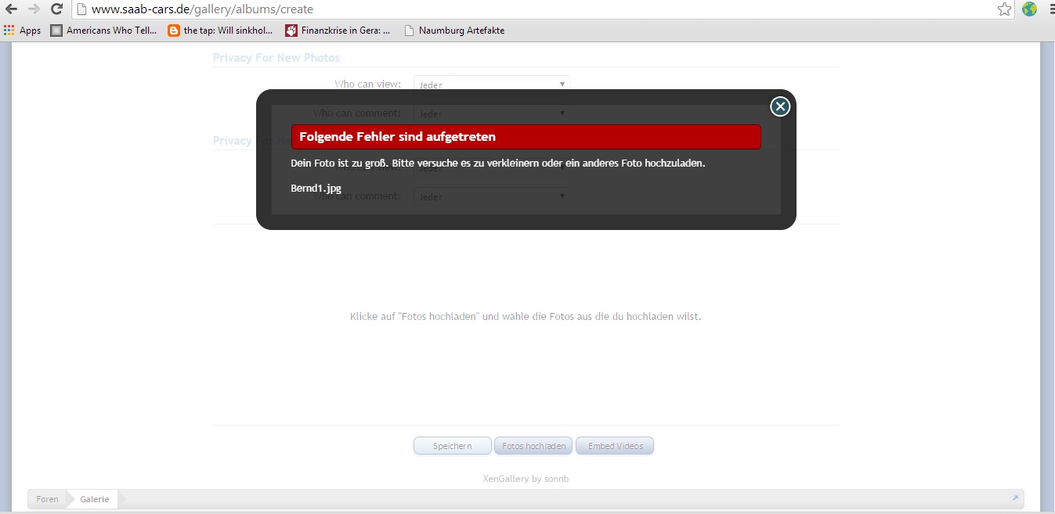Click the 'Dein Foto ist zu groß' message
Viewport: 1055px width, 514px height.
click(x=498, y=164)
